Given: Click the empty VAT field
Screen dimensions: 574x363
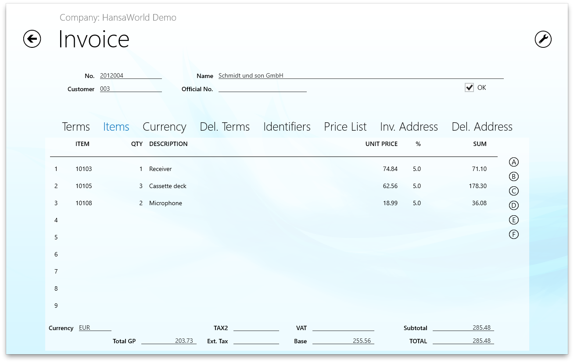Looking at the screenshot, I should coord(343,327).
